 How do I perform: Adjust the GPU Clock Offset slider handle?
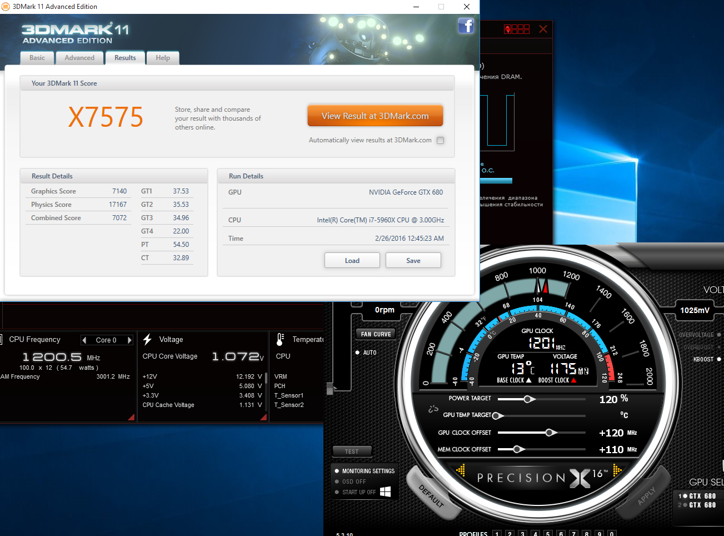pos(550,433)
